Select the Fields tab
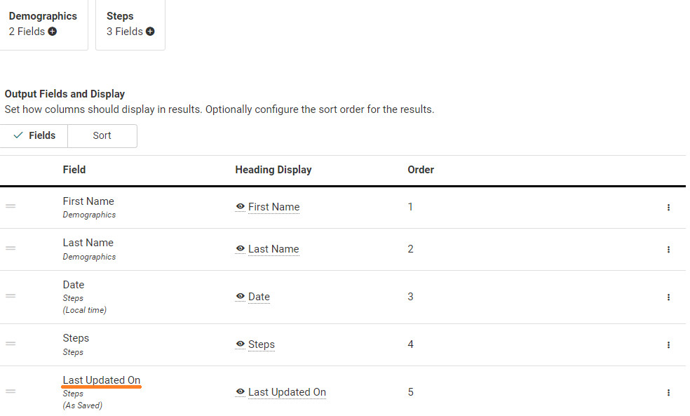 [x=34, y=135]
